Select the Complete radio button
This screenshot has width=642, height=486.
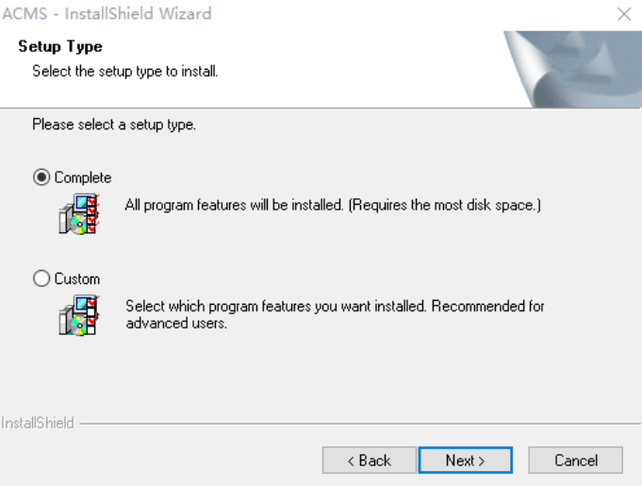tap(41, 177)
